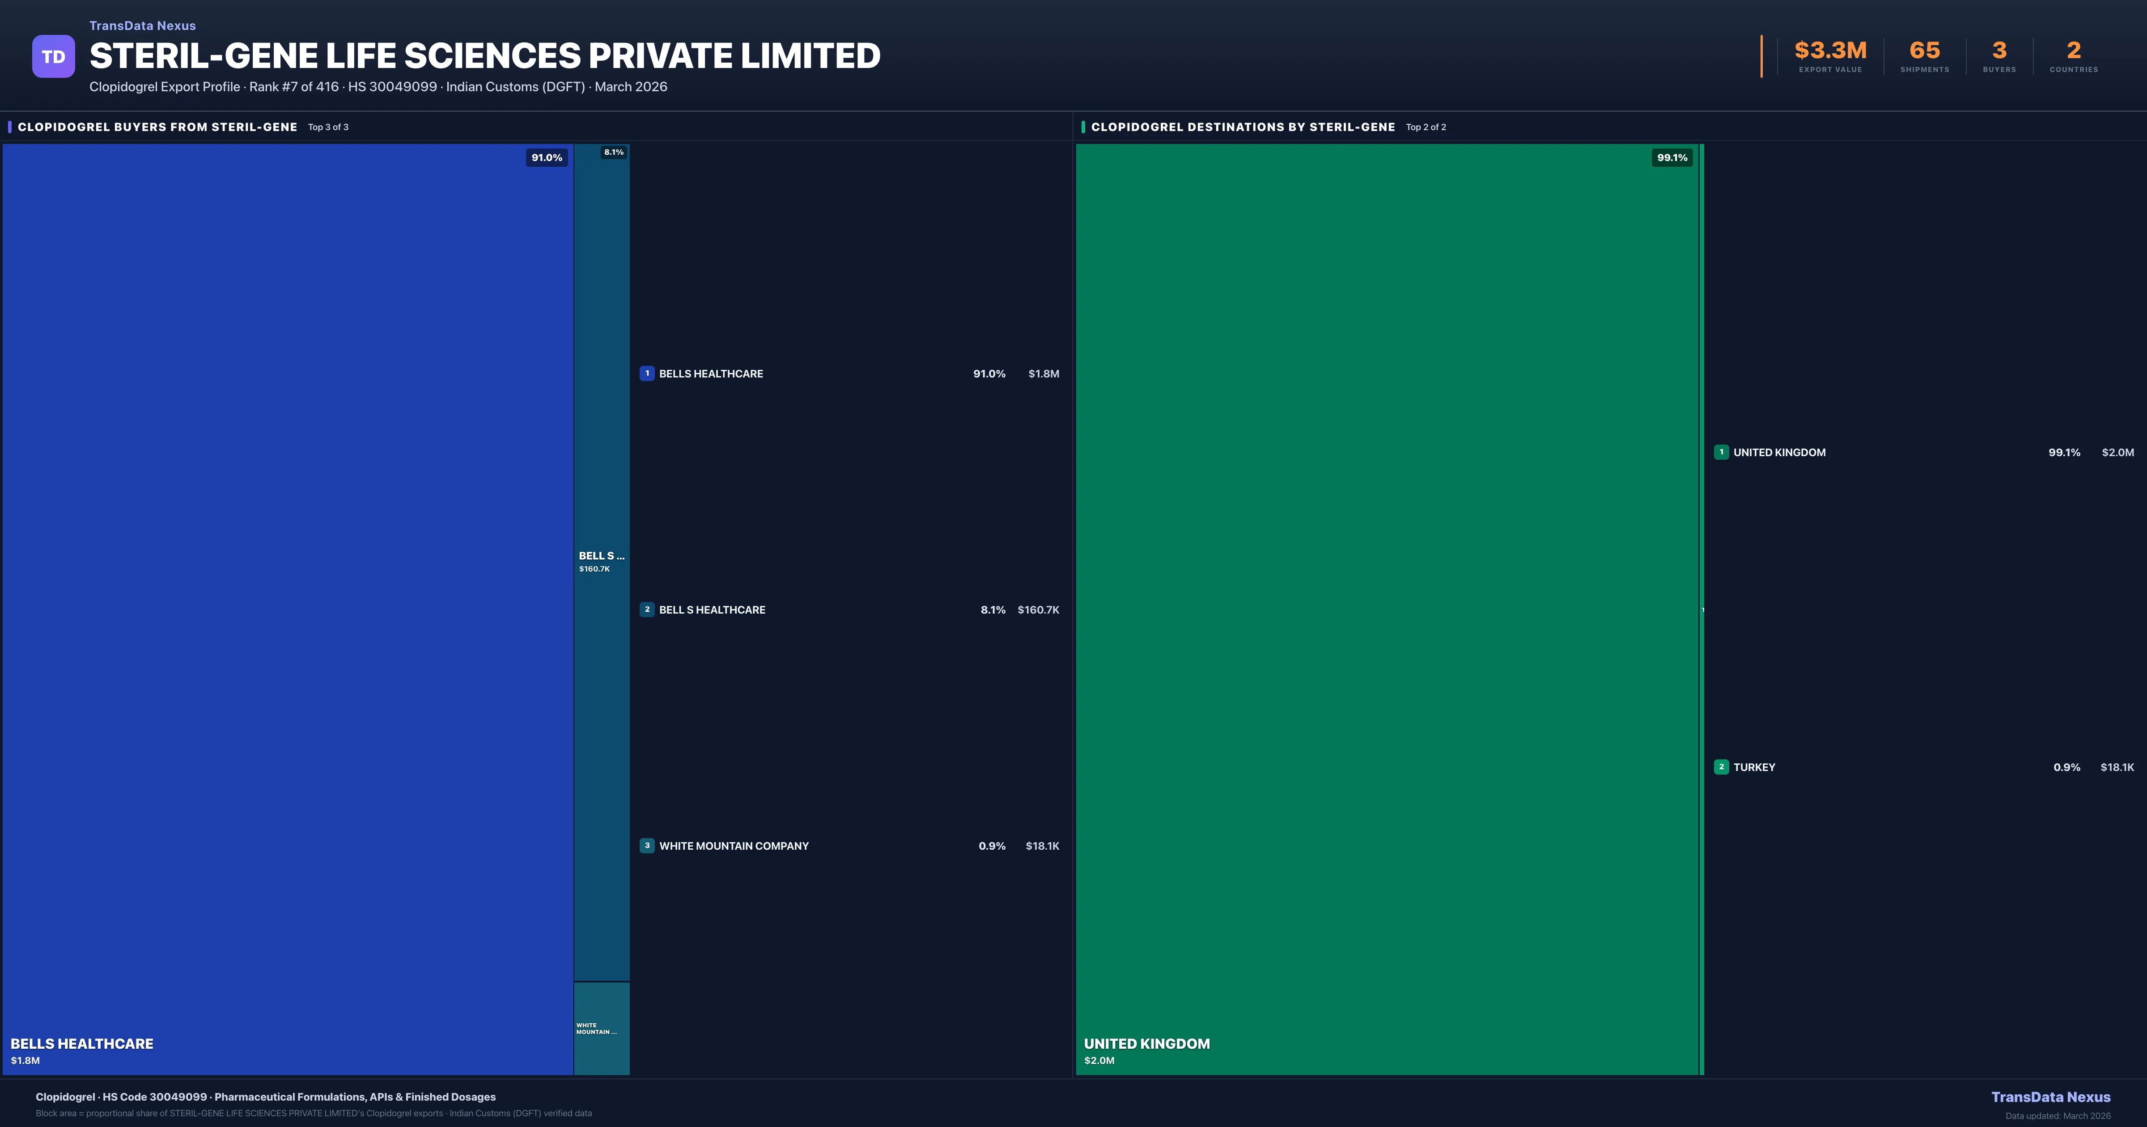Click the 99.1% badge on green block

1672,157
